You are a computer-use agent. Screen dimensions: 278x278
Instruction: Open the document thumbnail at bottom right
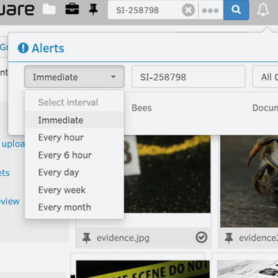[x=247, y=269]
